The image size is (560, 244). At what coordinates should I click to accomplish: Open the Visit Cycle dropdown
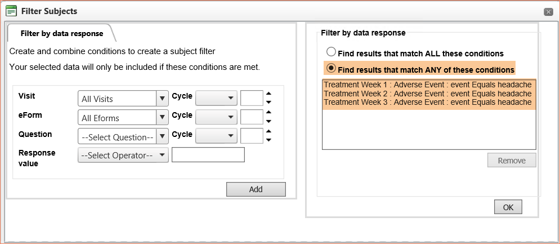[x=216, y=97]
